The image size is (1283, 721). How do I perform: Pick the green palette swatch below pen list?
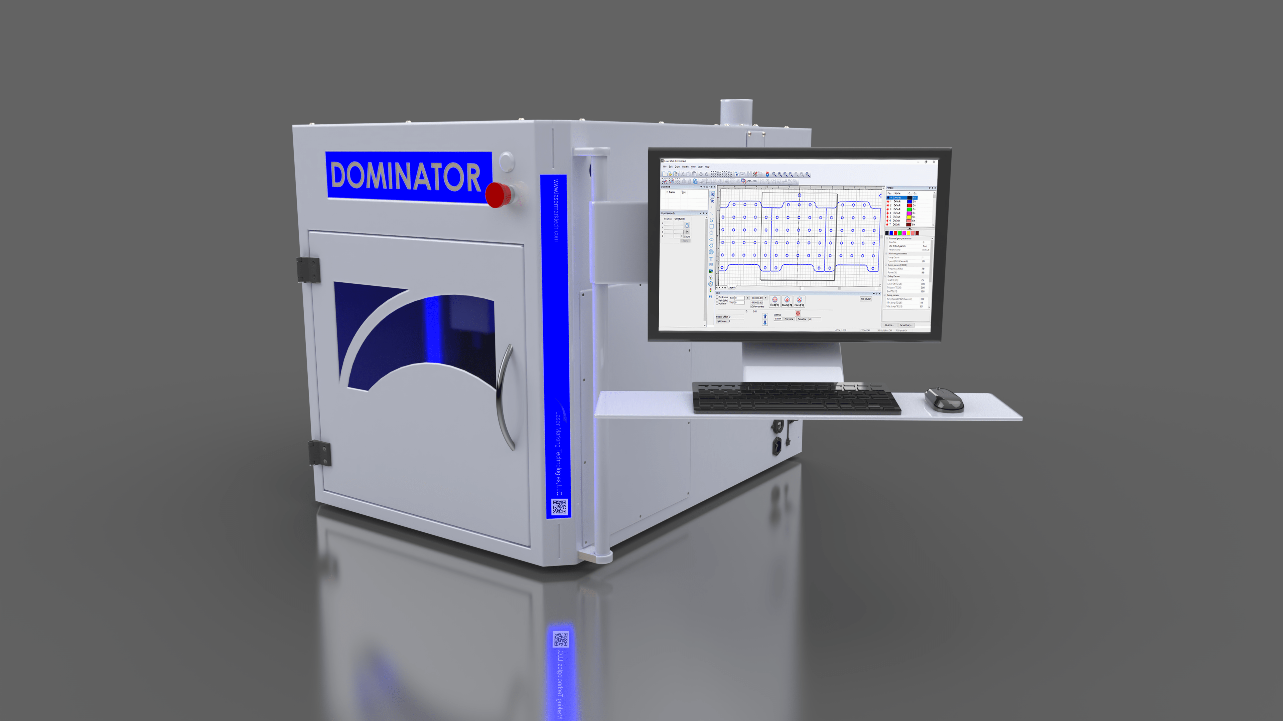point(900,233)
